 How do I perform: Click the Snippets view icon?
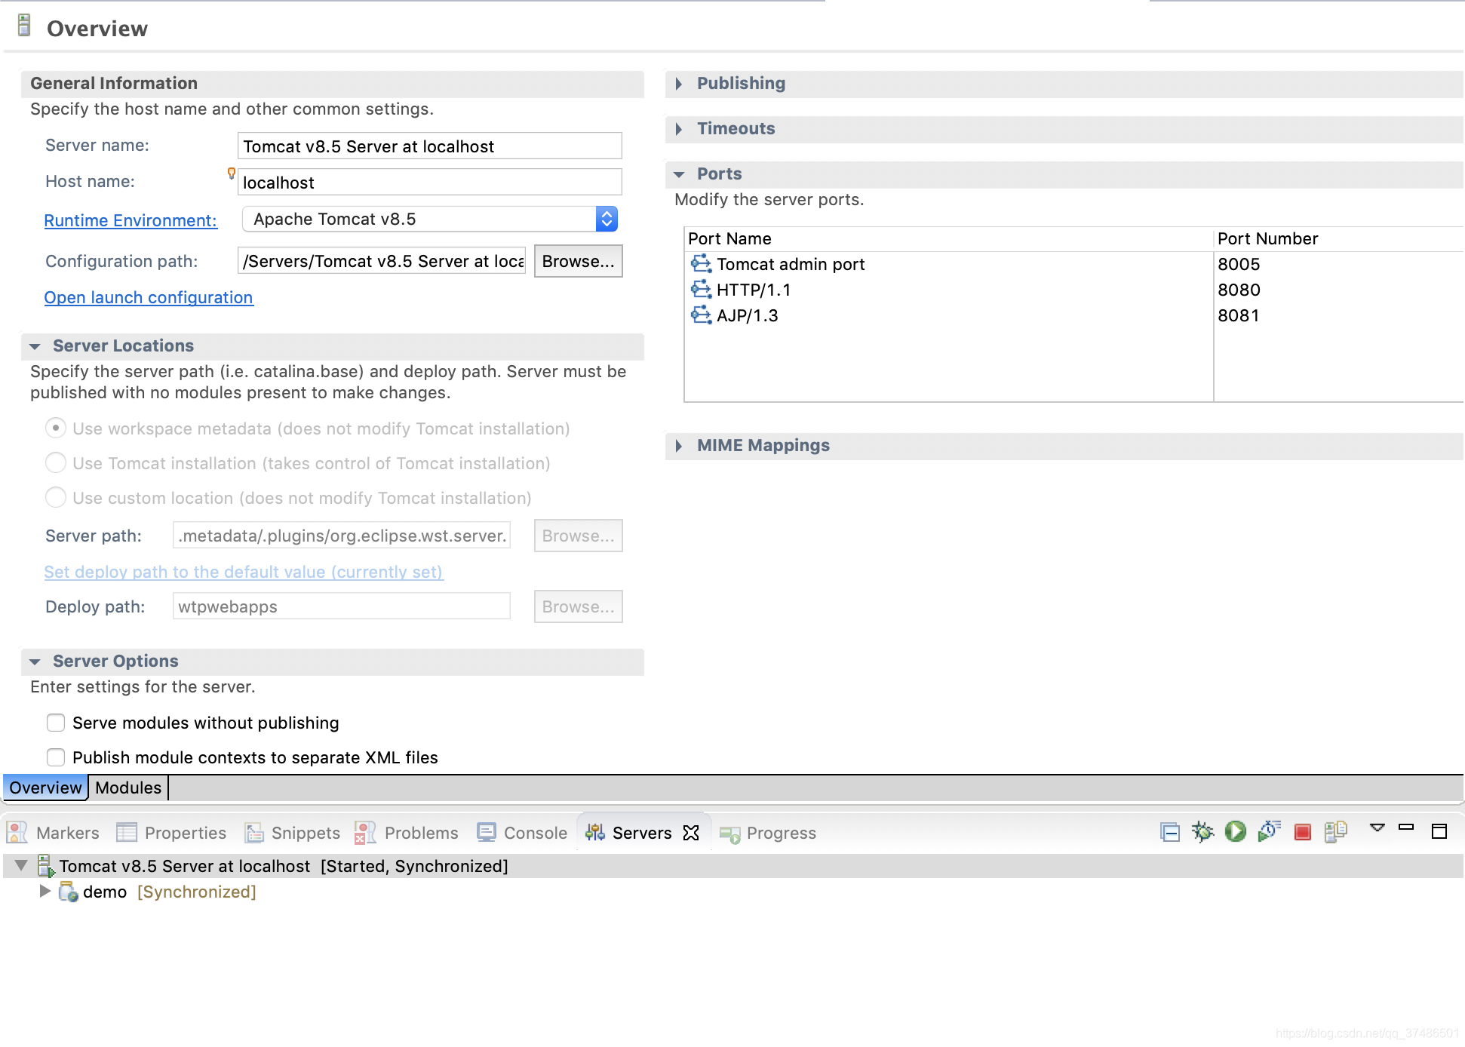[254, 833]
